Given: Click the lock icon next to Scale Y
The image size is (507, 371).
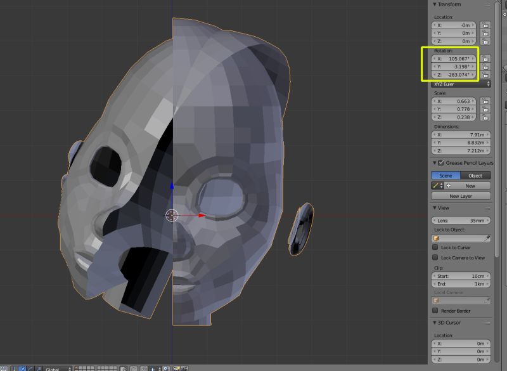Looking at the screenshot, I should [485, 108].
